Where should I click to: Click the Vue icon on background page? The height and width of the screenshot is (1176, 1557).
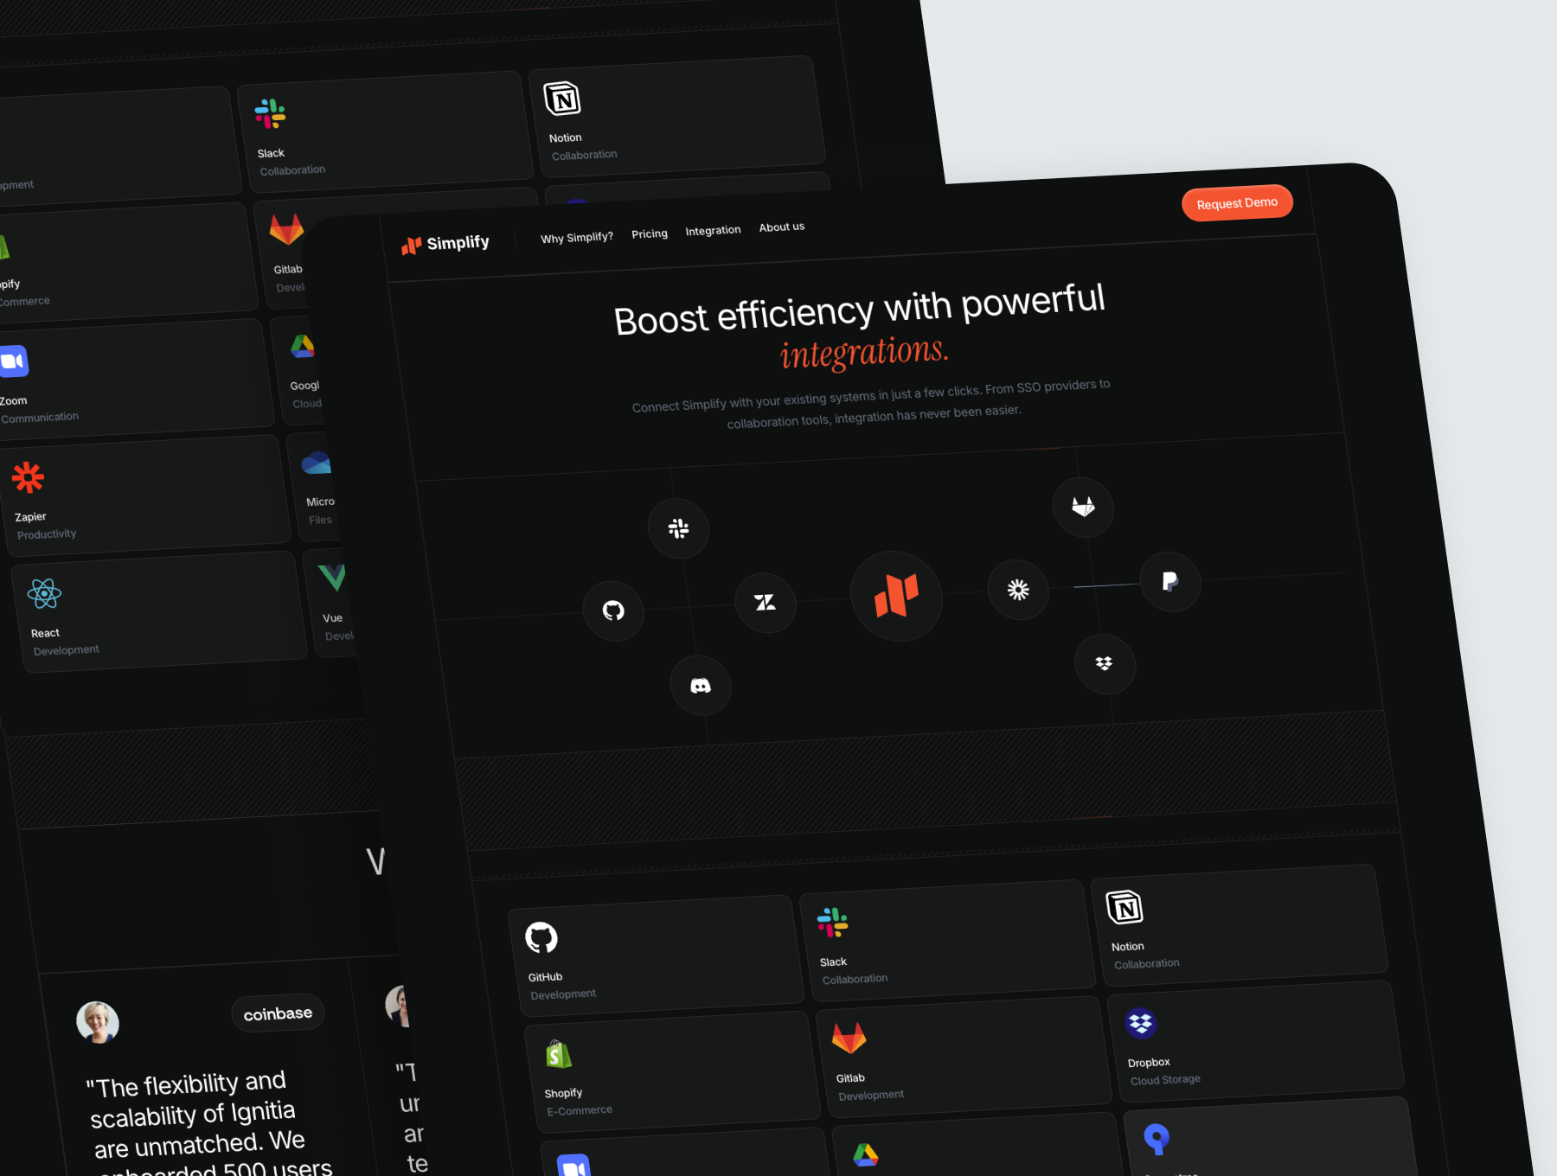(x=332, y=577)
